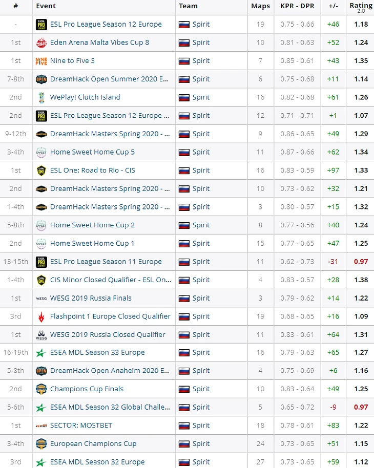Click the Nine to Five 3 event logo

(41, 61)
